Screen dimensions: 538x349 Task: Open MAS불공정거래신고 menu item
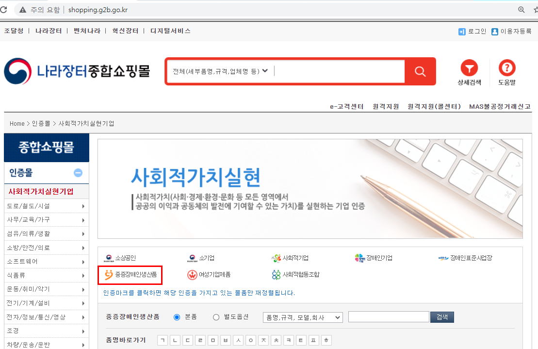pos(500,106)
